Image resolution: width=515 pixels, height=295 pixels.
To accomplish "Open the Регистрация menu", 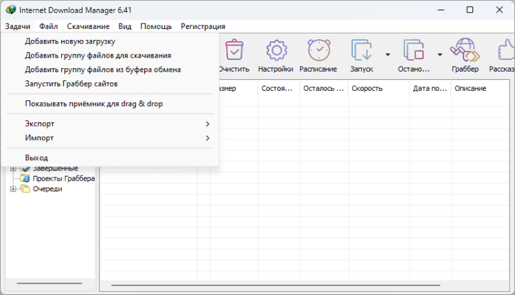I will pyautogui.click(x=203, y=26).
